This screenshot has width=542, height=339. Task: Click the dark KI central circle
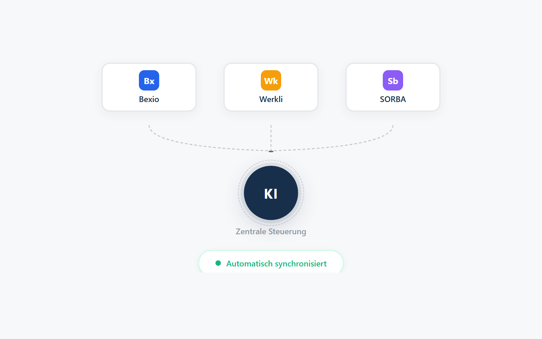(x=271, y=193)
